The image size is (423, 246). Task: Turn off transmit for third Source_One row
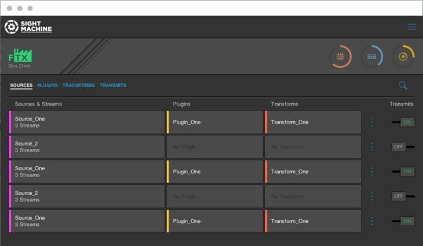pyautogui.click(x=403, y=221)
